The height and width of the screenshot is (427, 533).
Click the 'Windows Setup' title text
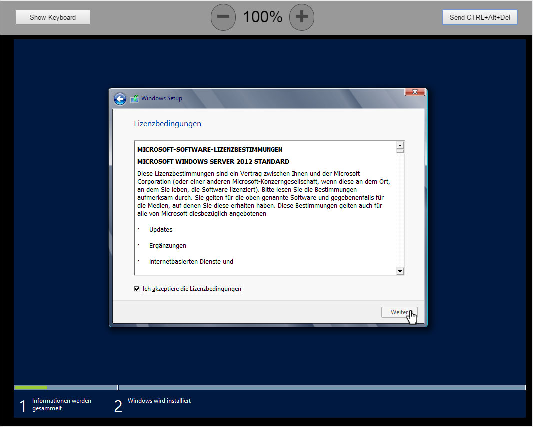pyautogui.click(x=162, y=98)
